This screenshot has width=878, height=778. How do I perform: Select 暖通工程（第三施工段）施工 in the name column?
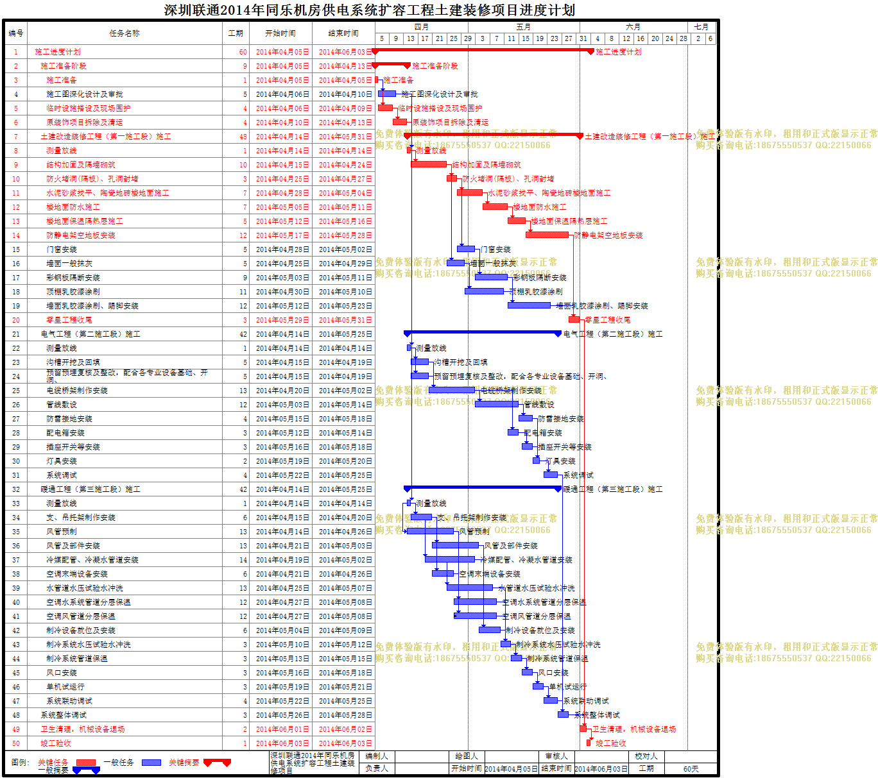coord(90,489)
